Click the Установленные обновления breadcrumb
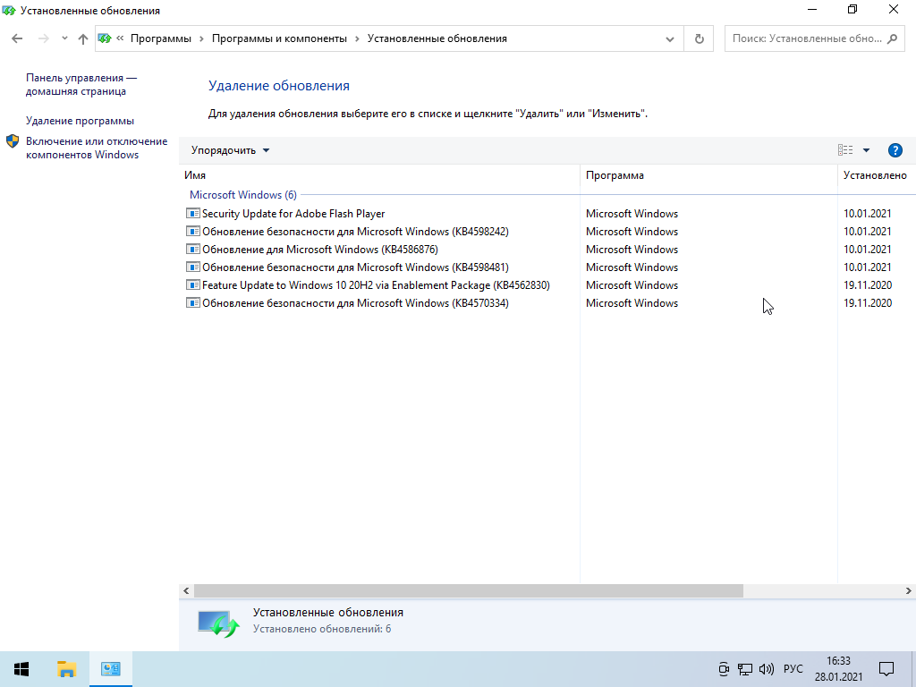 [x=437, y=38]
